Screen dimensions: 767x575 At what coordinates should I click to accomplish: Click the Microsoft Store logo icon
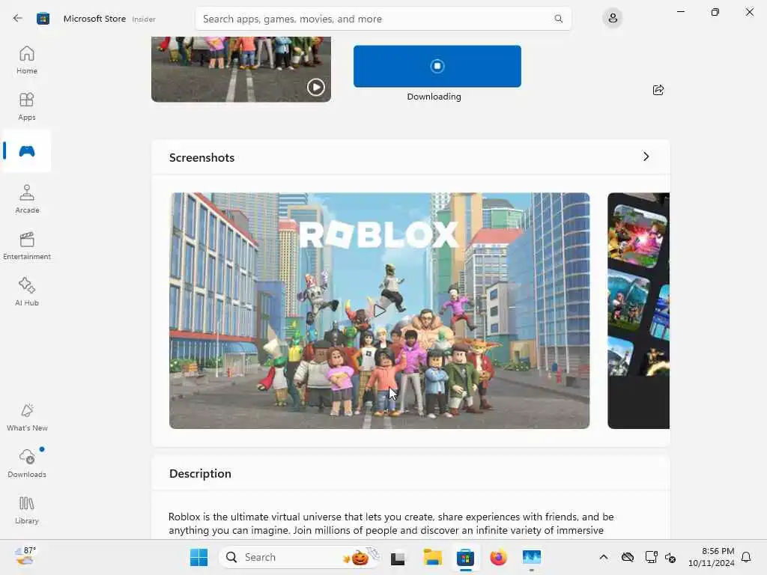[43, 19]
